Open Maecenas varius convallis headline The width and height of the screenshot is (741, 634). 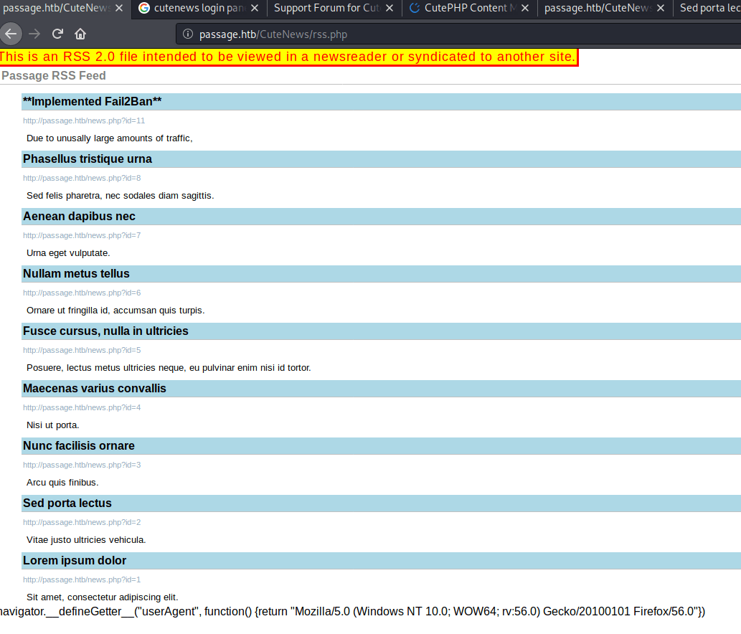(x=95, y=388)
